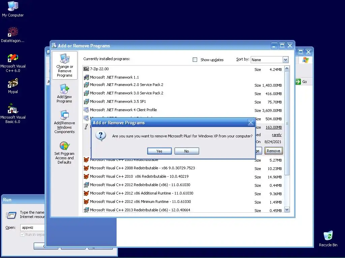Open DataWagon desktop shortcut

pos(13,35)
